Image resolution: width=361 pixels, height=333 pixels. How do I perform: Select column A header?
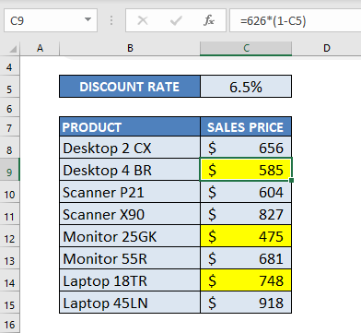click(40, 48)
